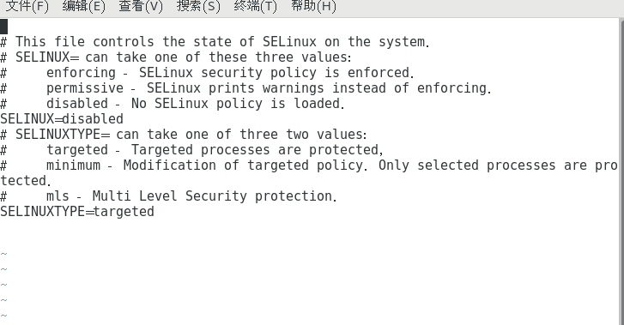
Task: Place cursor on SELINUXTYPE=targeted line
Action: pyautogui.click(x=77, y=212)
